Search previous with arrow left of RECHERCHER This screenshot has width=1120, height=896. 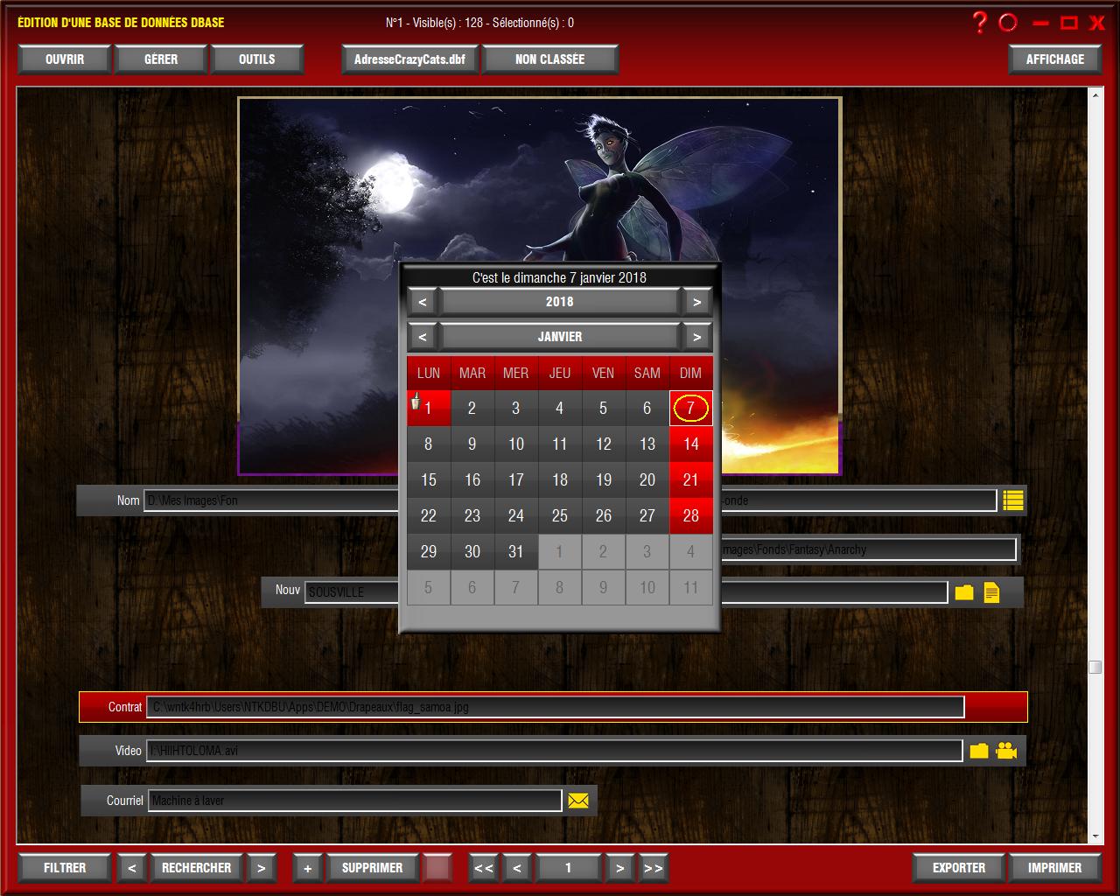point(131,868)
